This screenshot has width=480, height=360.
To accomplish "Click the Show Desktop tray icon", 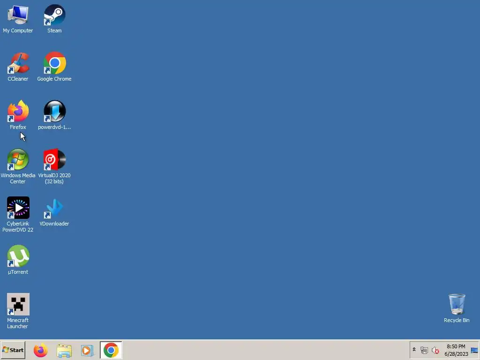I will pos(474,350).
